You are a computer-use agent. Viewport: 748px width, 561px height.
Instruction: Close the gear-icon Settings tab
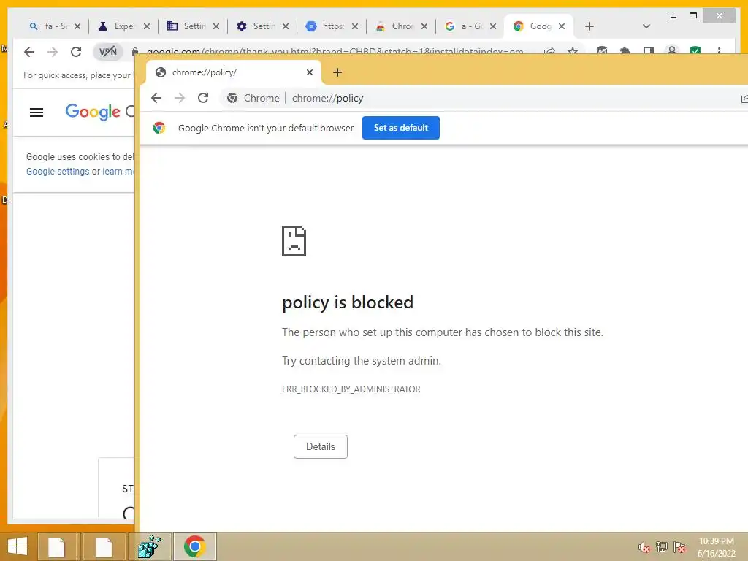coord(286,26)
